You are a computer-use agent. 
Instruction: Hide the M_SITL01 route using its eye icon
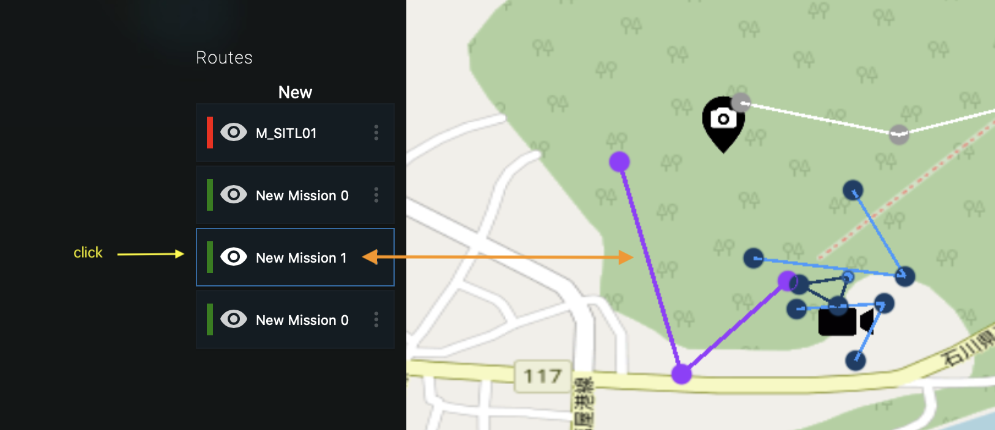[x=233, y=133]
